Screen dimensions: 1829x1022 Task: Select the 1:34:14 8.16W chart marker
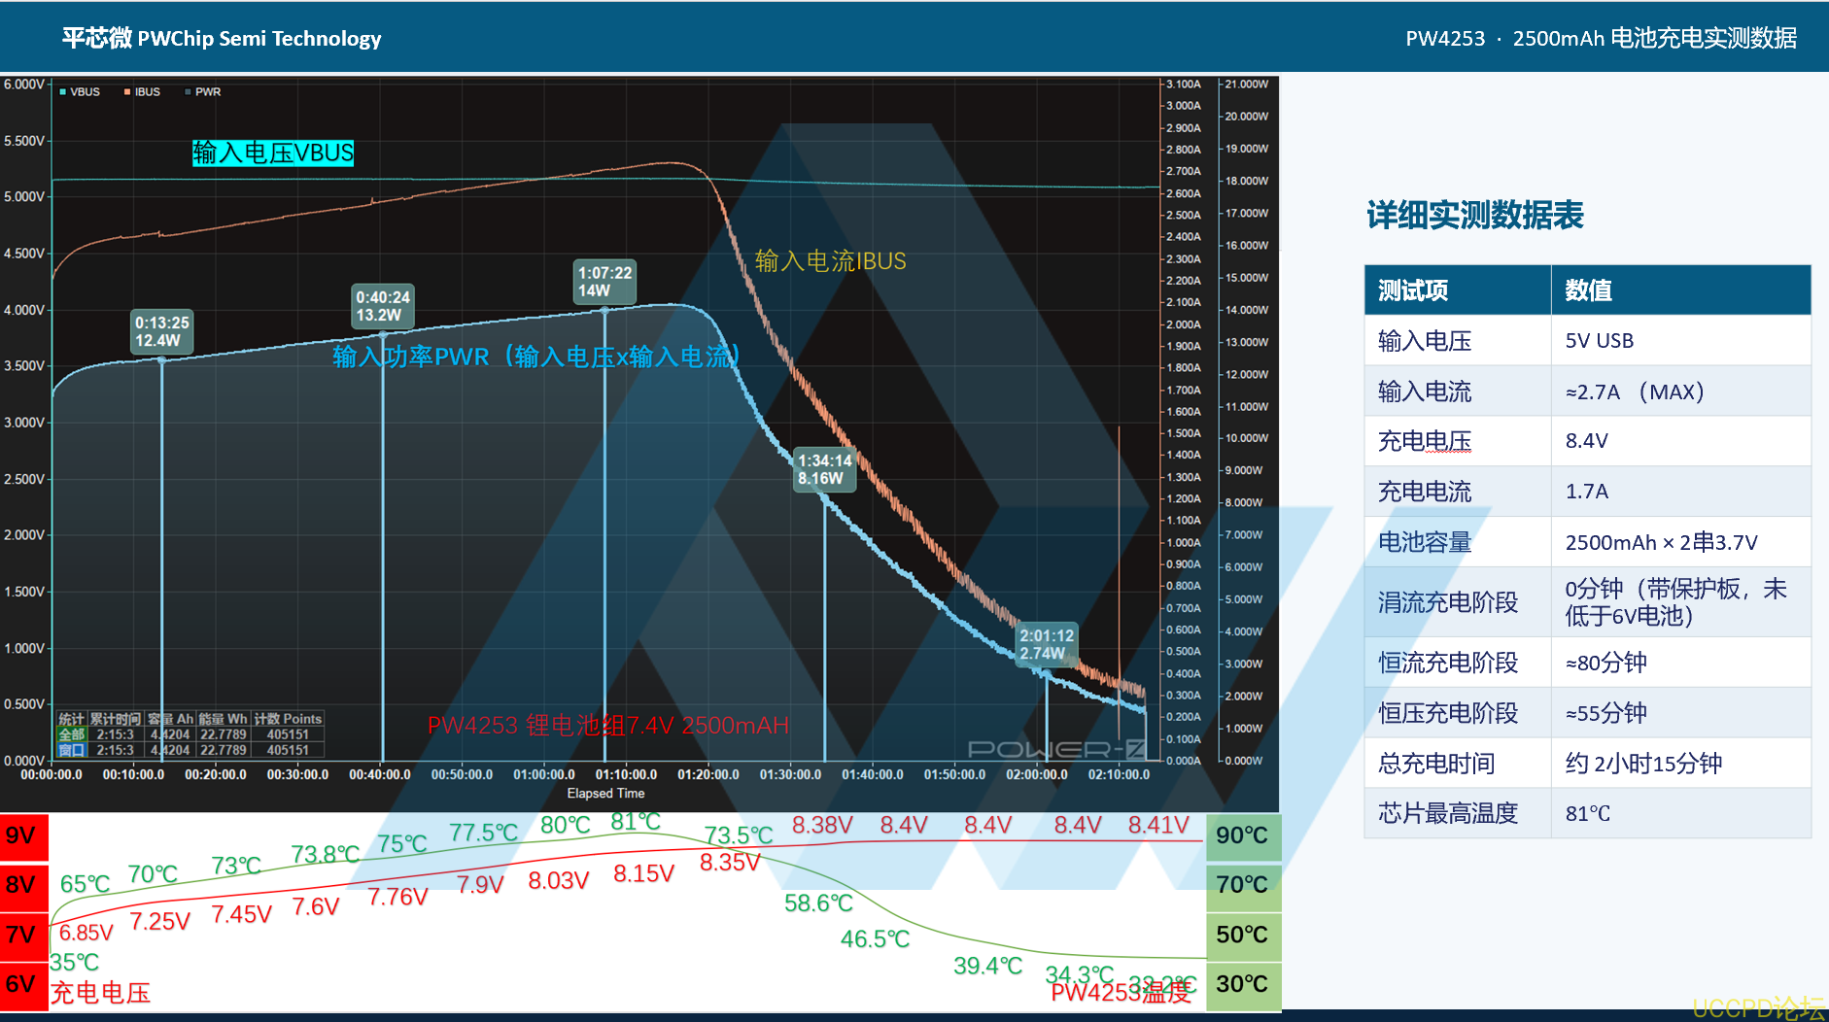pos(825,469)
